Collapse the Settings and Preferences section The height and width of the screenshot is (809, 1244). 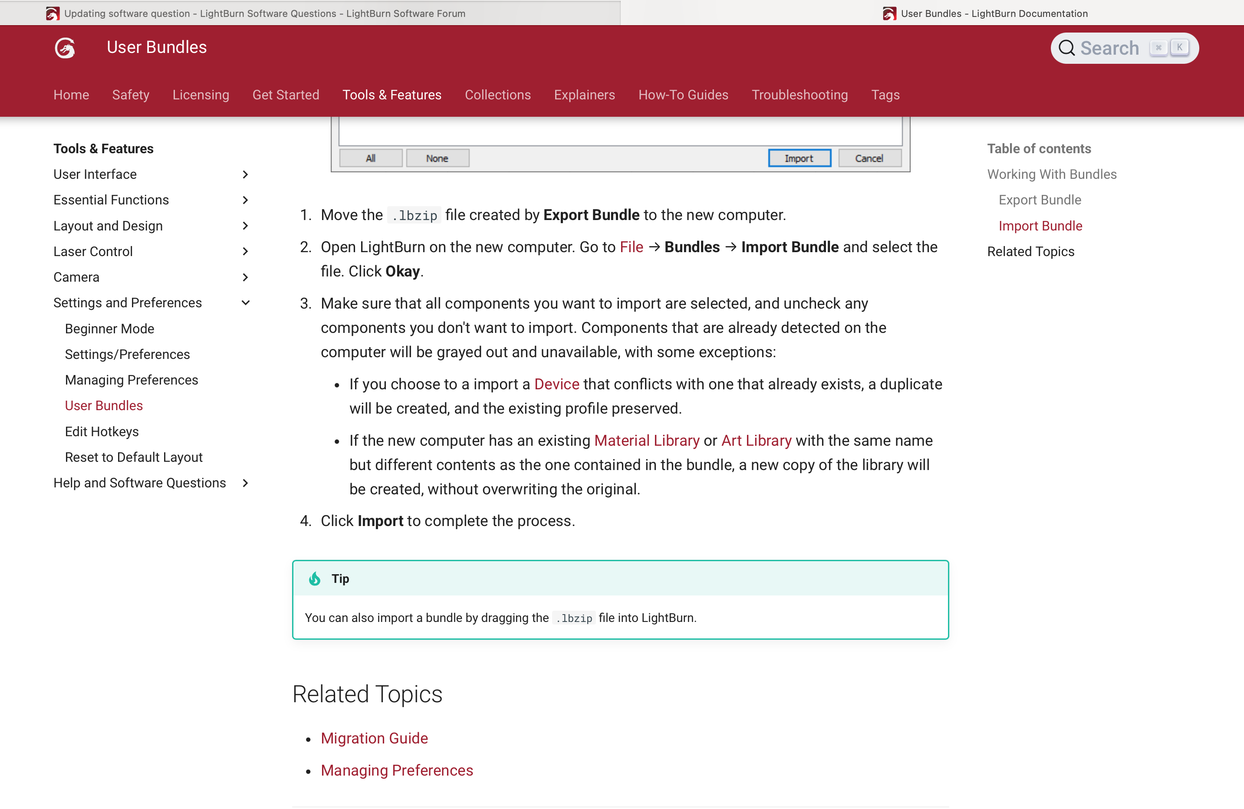coord(245,303)
